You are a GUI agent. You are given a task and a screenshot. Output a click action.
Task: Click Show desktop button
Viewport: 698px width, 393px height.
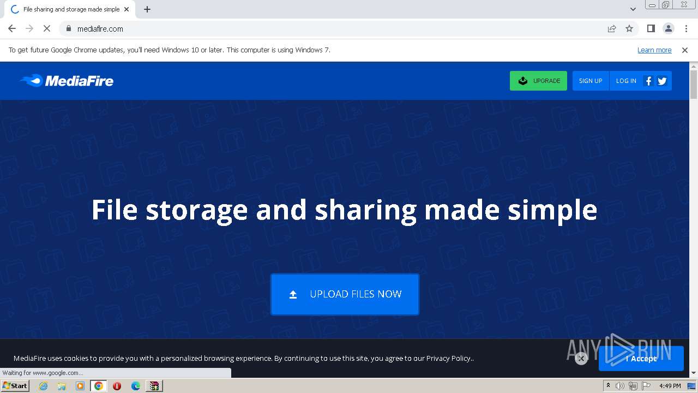point(693,386)
